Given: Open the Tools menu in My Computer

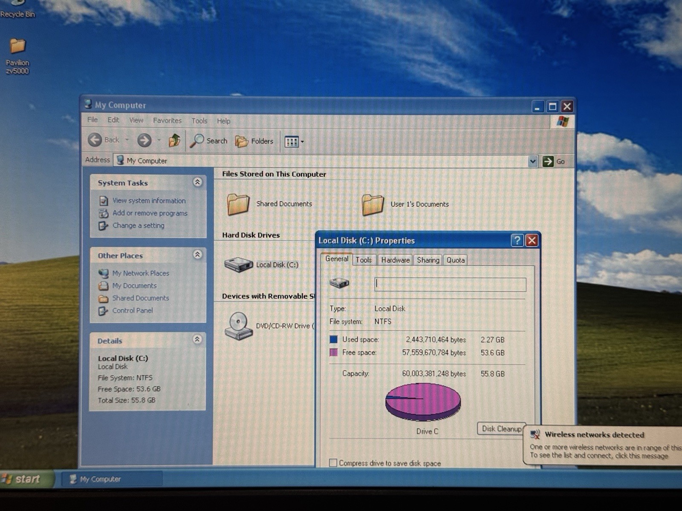Looking at the screenshot, I should click(199, 121).
